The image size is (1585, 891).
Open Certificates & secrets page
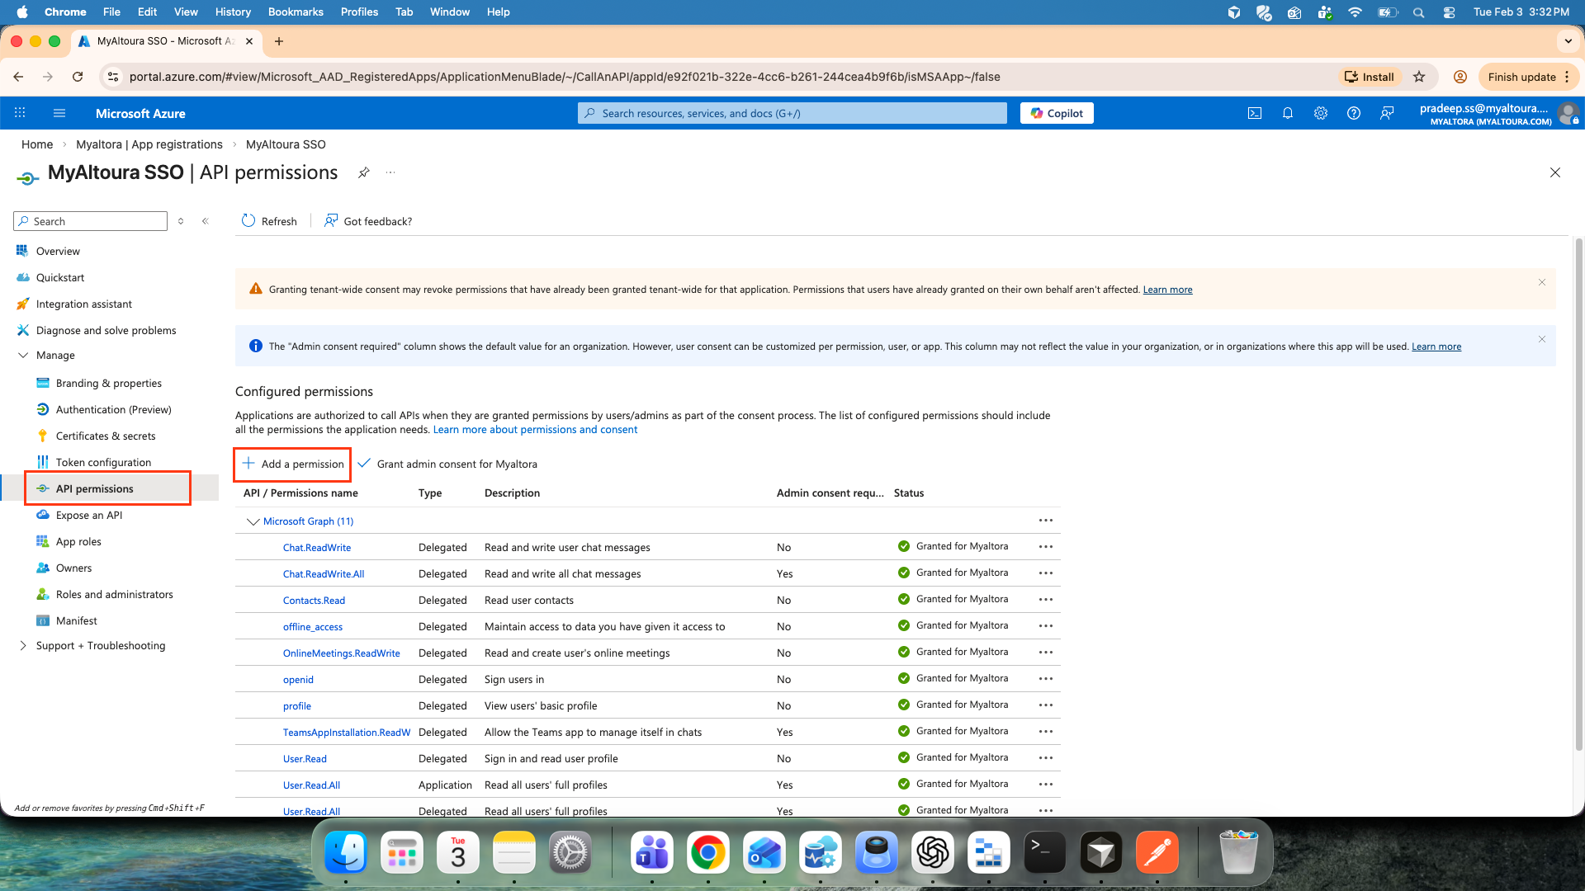pos(106,436)
